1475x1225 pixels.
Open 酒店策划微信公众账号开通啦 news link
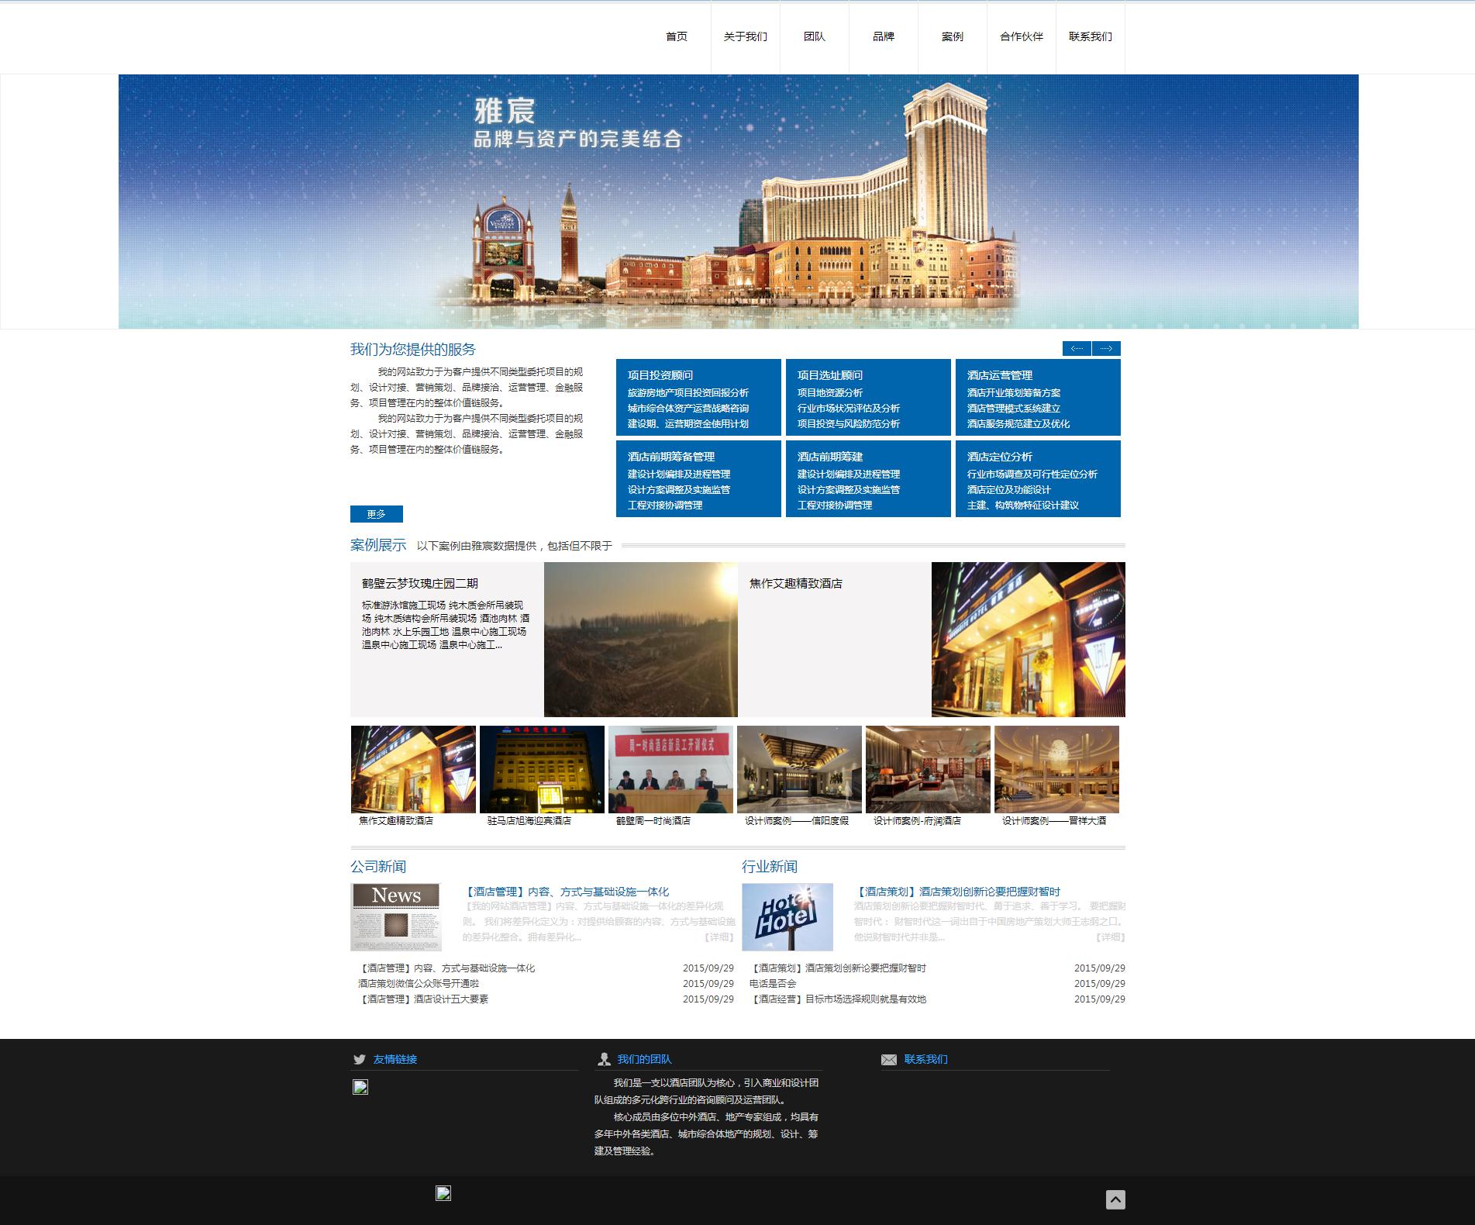[x=419, y=983]
